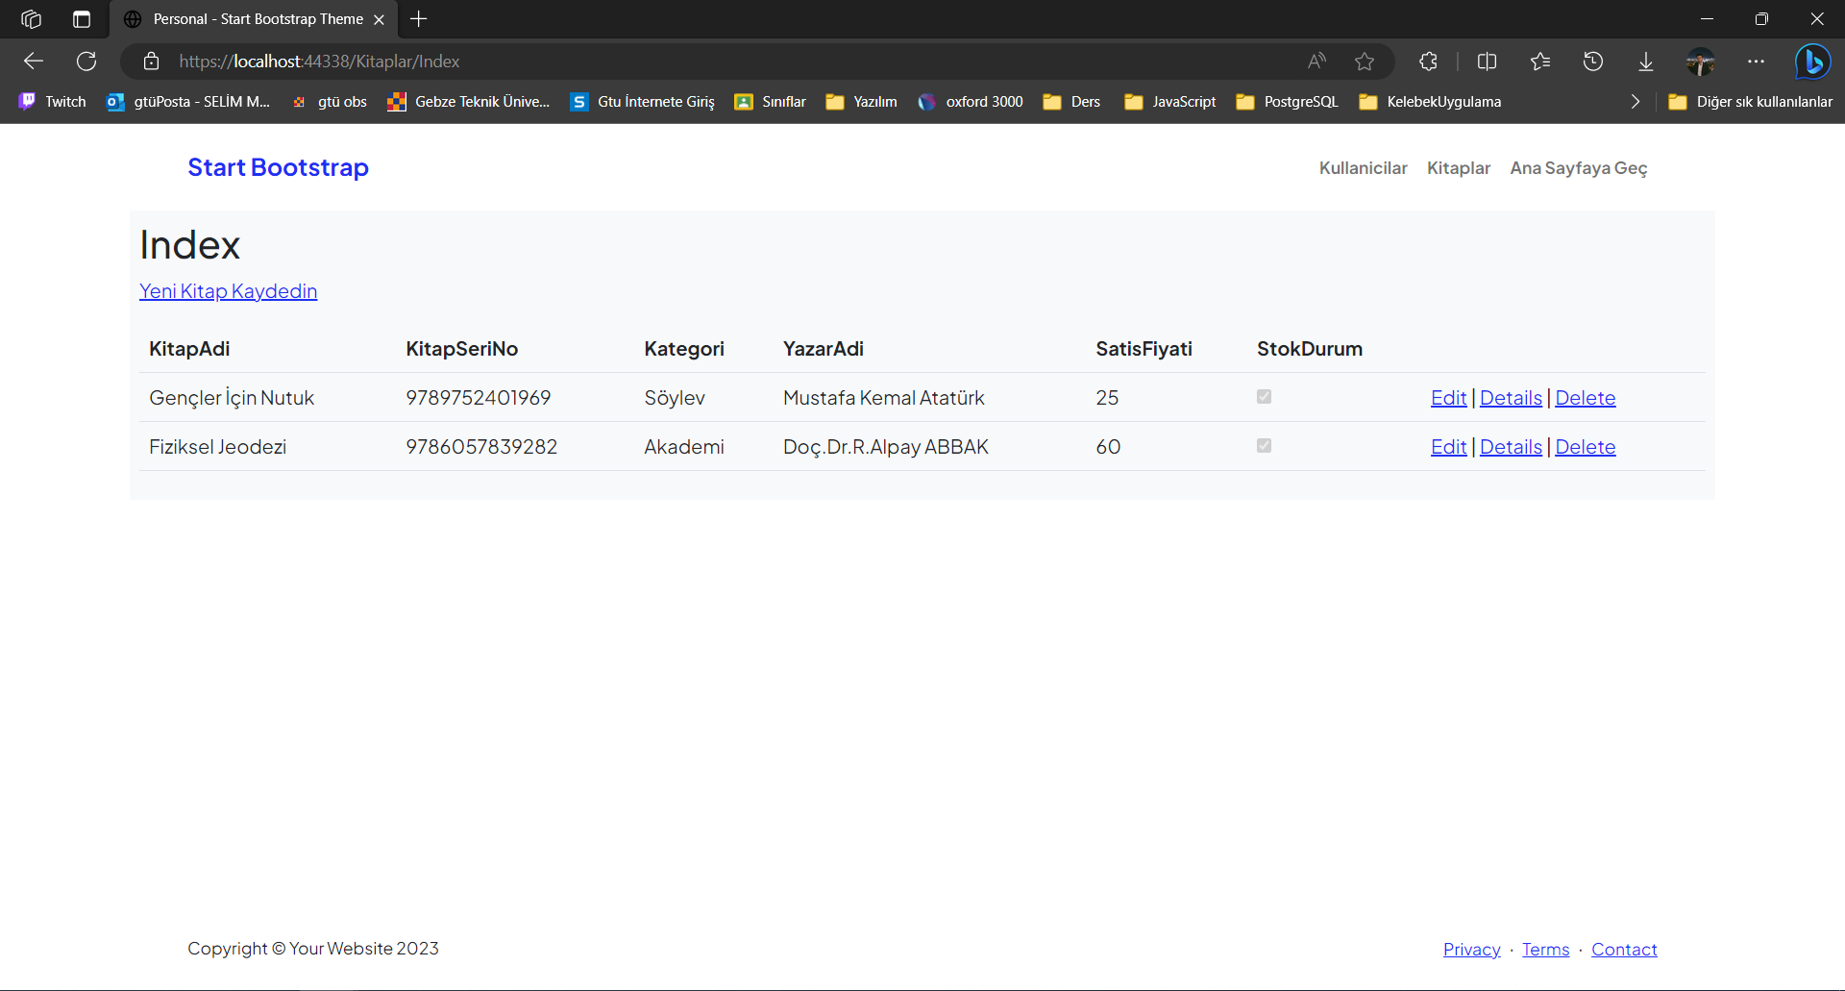
Task: Open tab actions menu icon
Action: (x=82, y=19)
